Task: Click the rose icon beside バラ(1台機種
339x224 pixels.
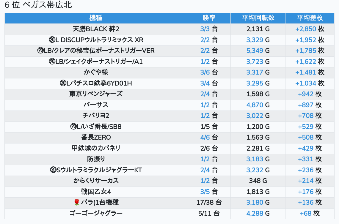Action: click(x=77, y=203)
